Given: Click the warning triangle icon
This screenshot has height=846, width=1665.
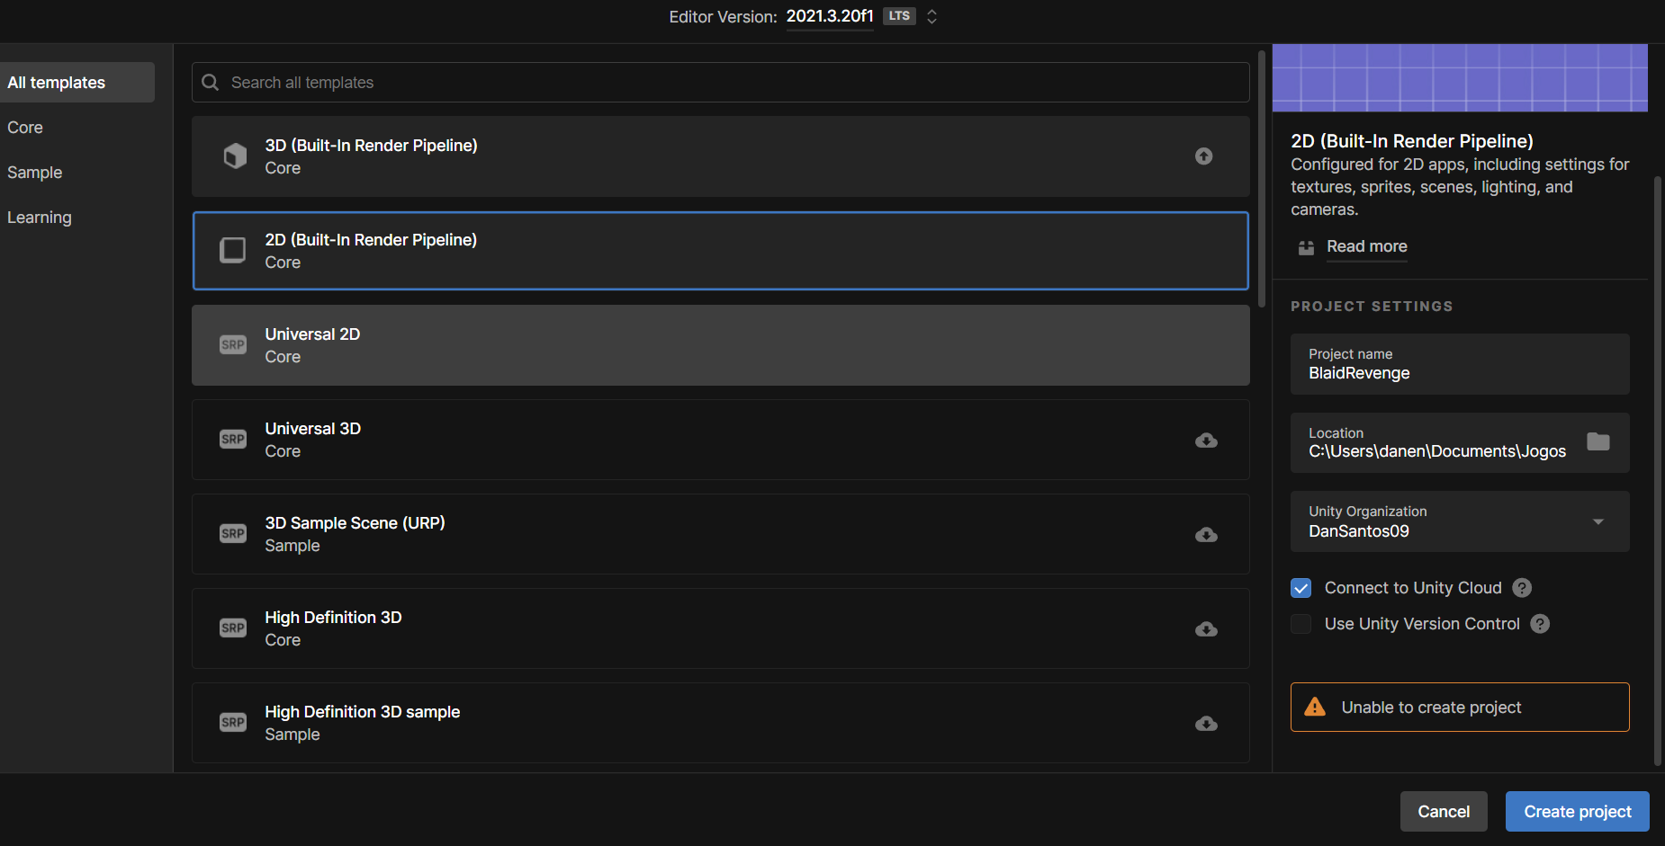Looking at the screenshot, I should [1315, 707].
